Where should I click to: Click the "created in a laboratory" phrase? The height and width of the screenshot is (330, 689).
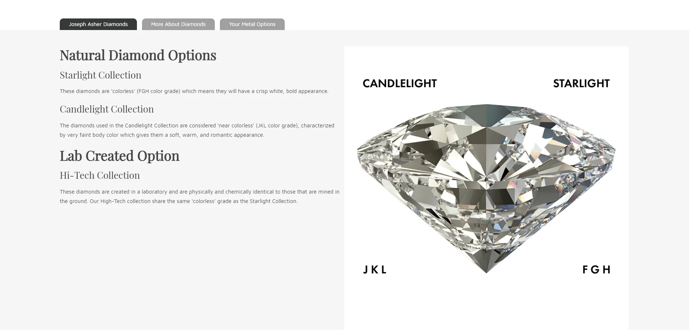139,192
